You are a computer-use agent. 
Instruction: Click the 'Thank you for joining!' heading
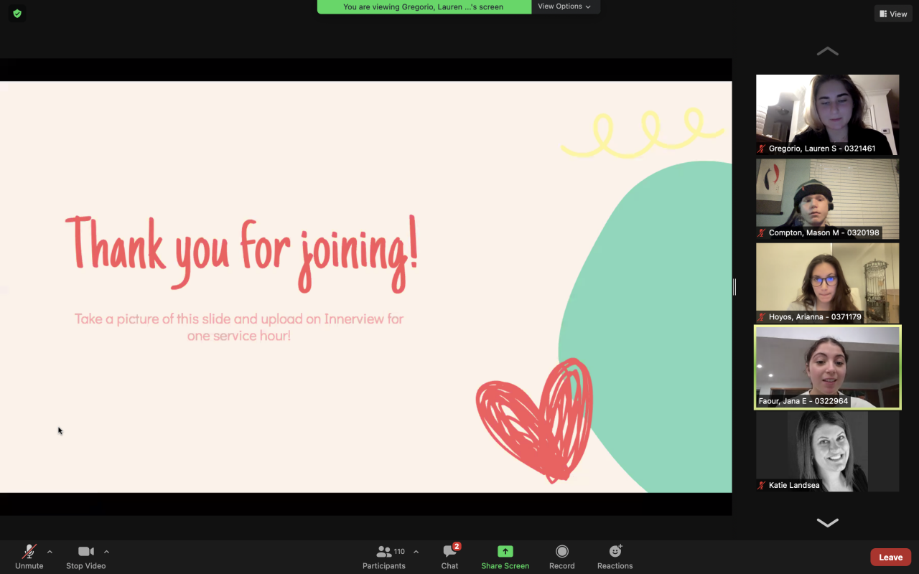(x=242, y=253)
